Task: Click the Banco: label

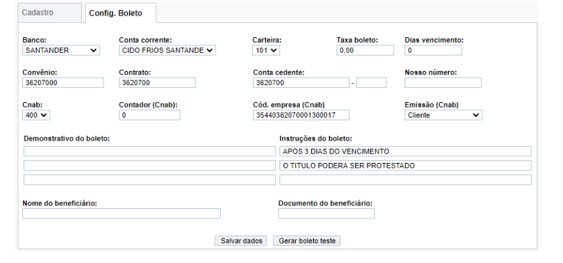Action: point(35,40)
